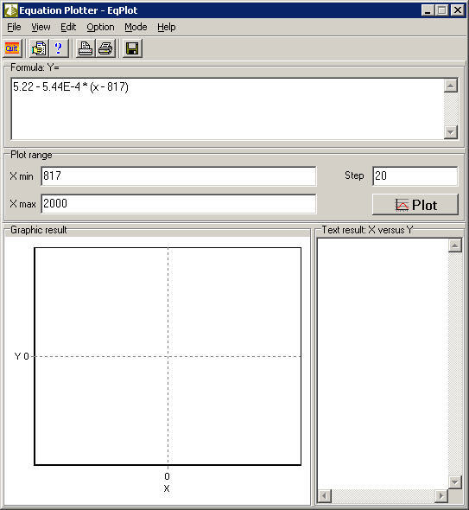This screenshot has height=510, width=469.
Task: Click inside the Text result output area
Action: click(x=383, y=364)
